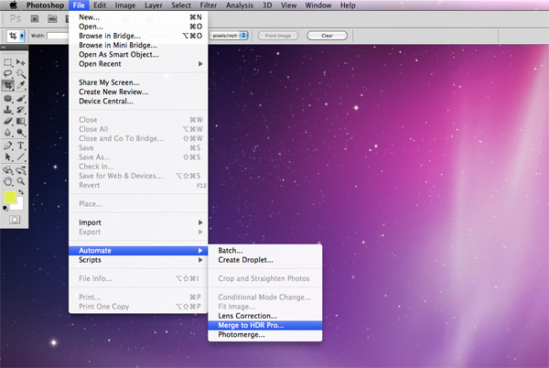This screenshot has height=368, width=549.
Task: Select the Type tool
Action: point(21,146)
